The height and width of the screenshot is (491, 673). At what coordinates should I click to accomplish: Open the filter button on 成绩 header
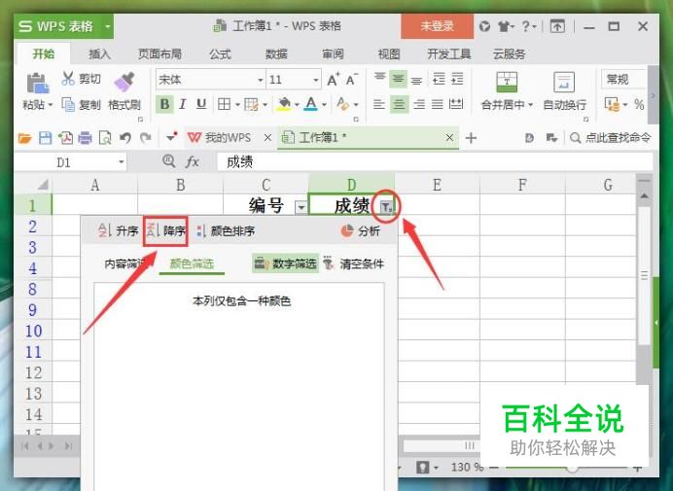tap(386, 208)
